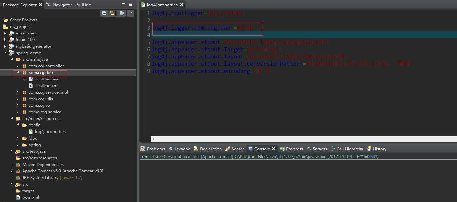Switch to the JUnit tab
The width and height of the screenshot is (457, 202).
click(x=83, y=5)
